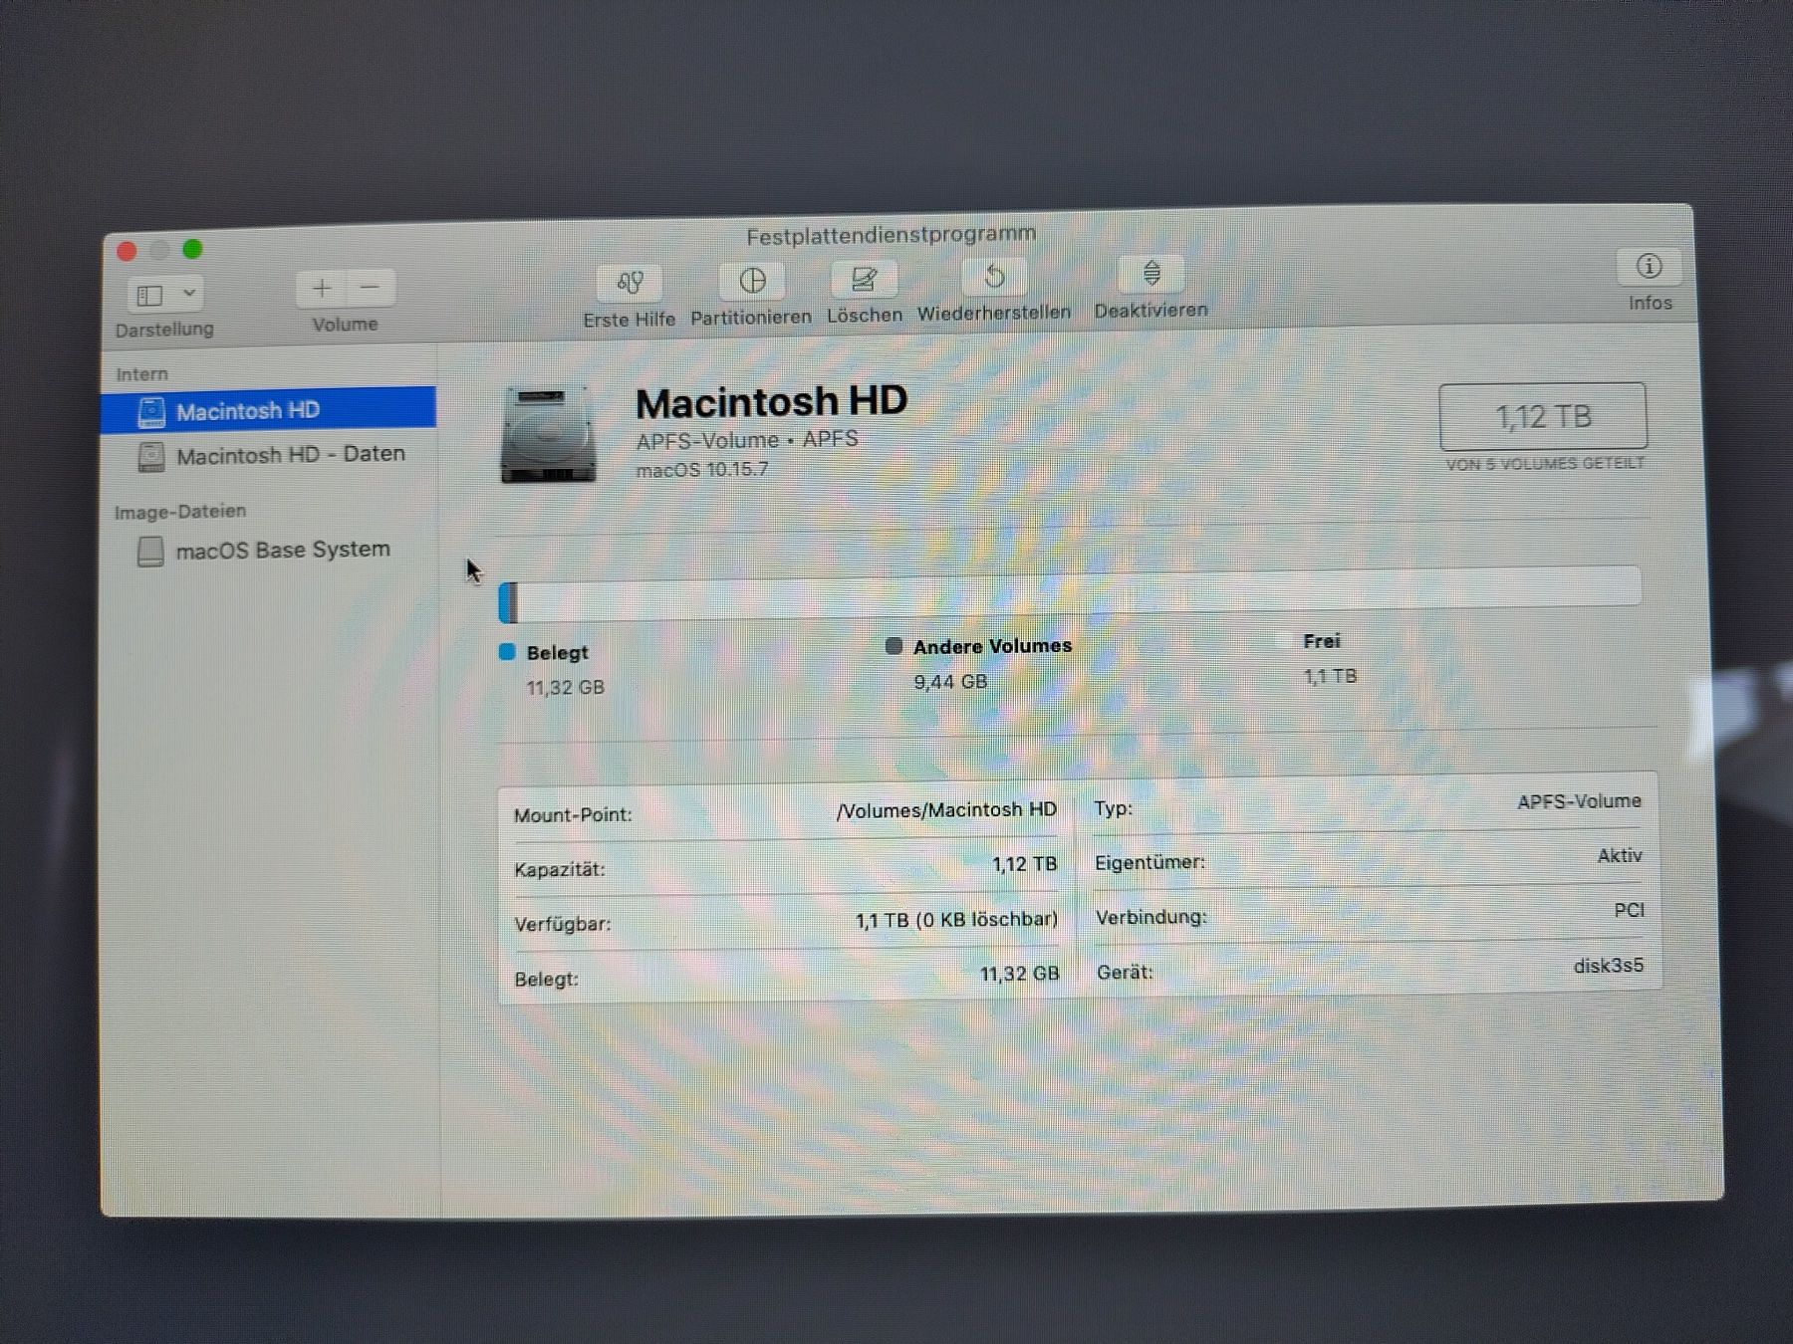Click the Löschen erase icon

point(864,279)
